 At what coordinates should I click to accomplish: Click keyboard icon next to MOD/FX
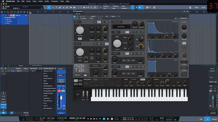(85, 75)
